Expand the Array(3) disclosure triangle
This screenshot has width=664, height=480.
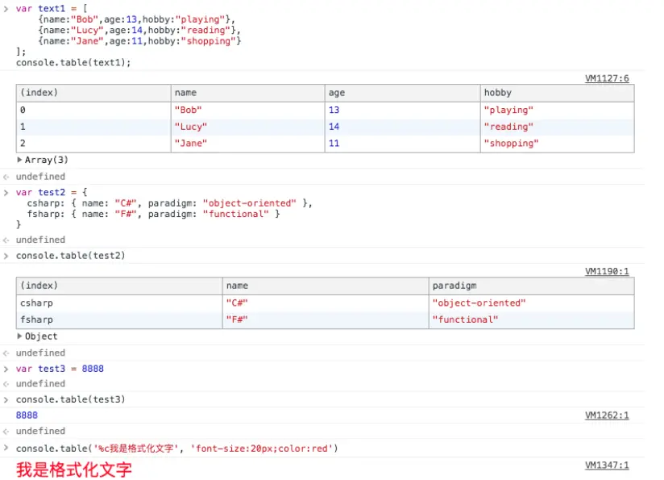(19, 160)
